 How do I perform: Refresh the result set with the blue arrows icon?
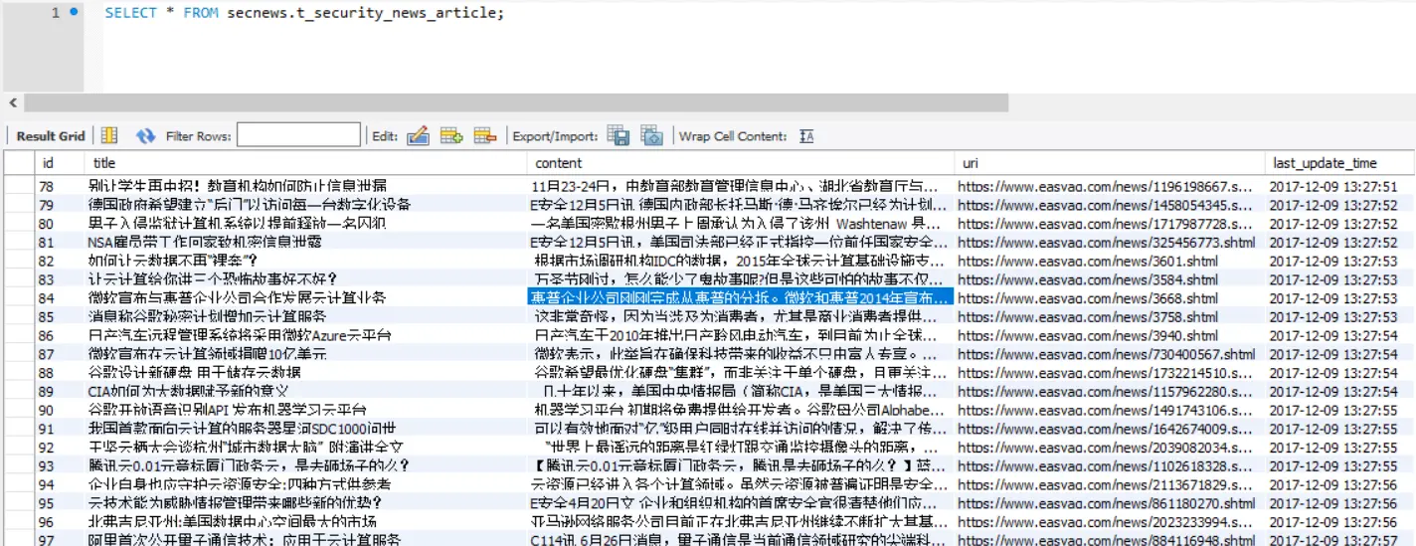point(146,136)
